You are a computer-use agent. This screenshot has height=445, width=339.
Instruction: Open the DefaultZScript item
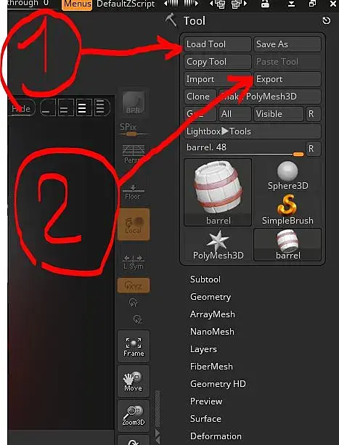pos(126,4)
